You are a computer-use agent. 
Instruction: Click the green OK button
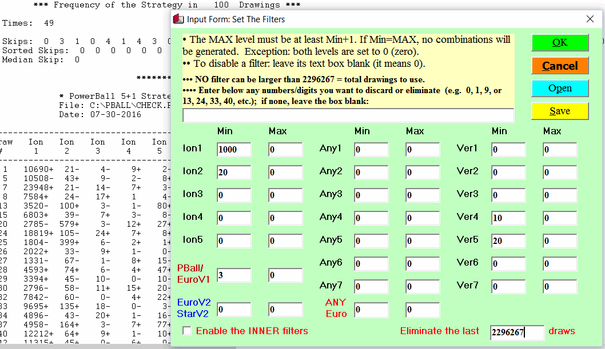560,43
